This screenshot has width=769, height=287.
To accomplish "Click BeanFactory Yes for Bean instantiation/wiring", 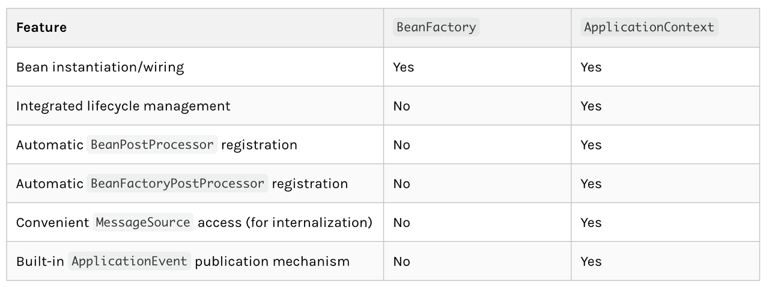I will point(403,67).
